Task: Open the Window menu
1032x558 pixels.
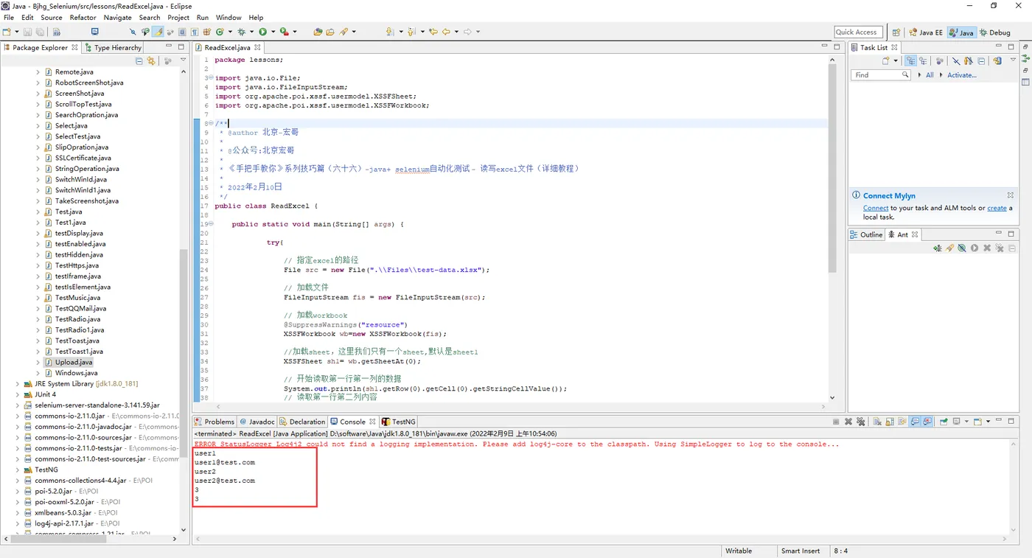Action: (x=229, y=18)
